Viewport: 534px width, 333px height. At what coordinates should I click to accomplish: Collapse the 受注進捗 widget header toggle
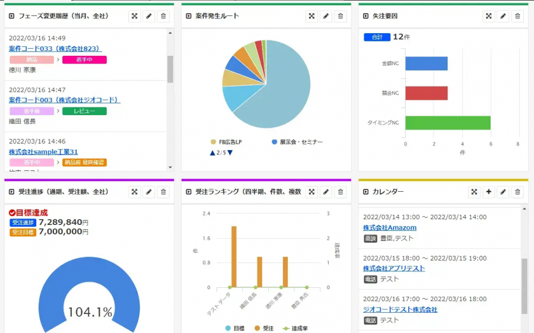pos(12,192)
